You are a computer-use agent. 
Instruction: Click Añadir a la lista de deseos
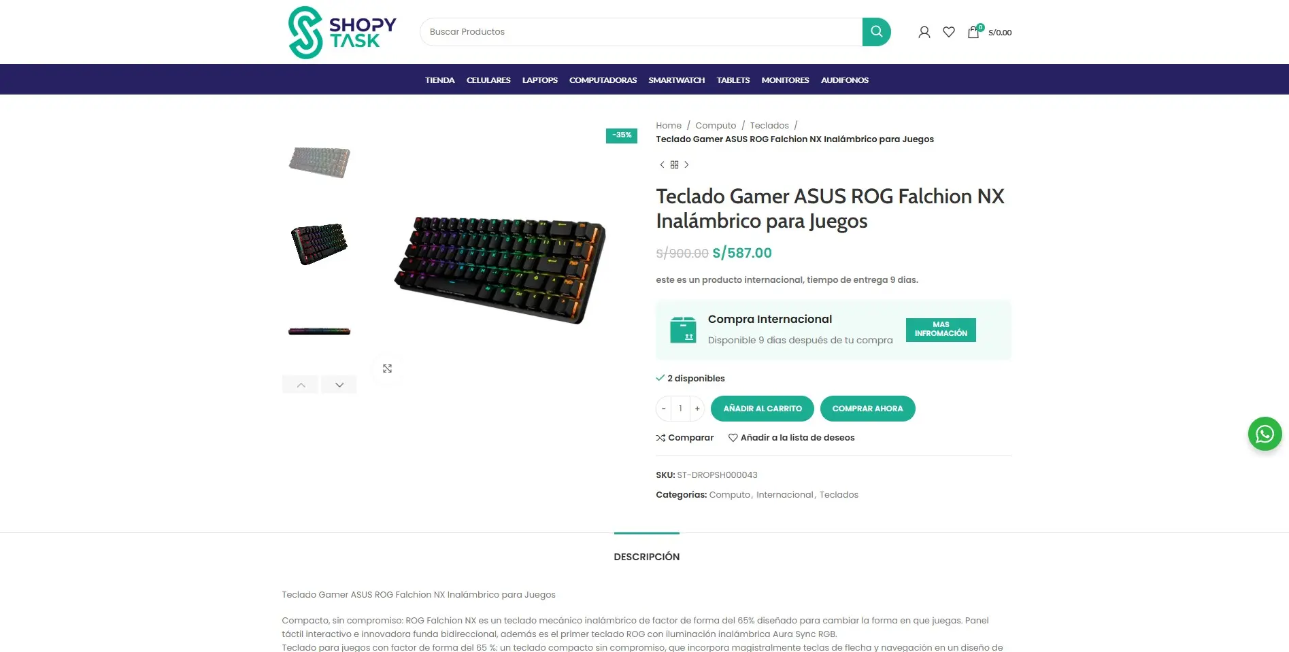[792, 438]
